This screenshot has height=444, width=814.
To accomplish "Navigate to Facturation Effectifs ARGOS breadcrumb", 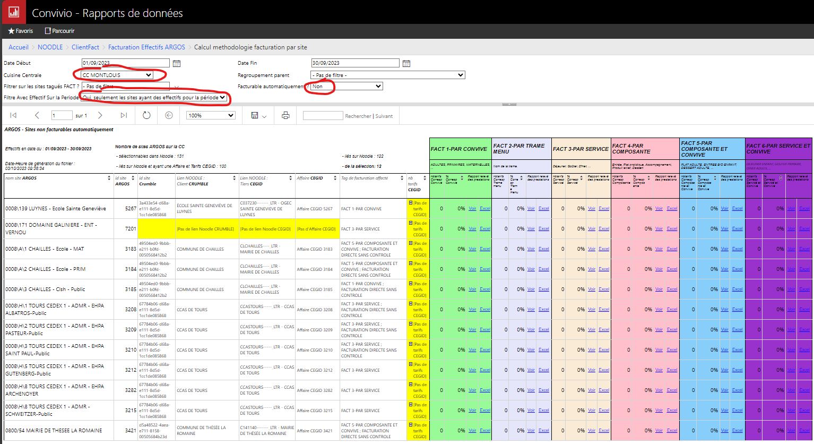I will pyautogui.click(x=146, y=47).
